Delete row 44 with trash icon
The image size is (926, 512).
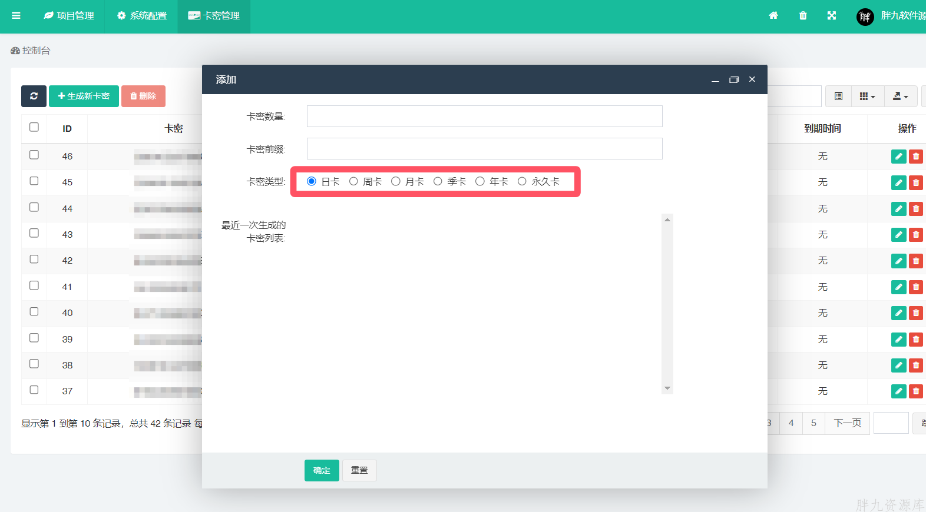(916, 208)
